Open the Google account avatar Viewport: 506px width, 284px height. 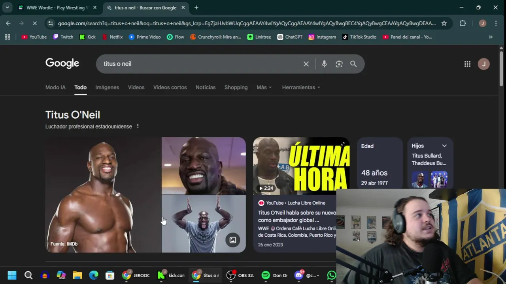tap(483, 64)
